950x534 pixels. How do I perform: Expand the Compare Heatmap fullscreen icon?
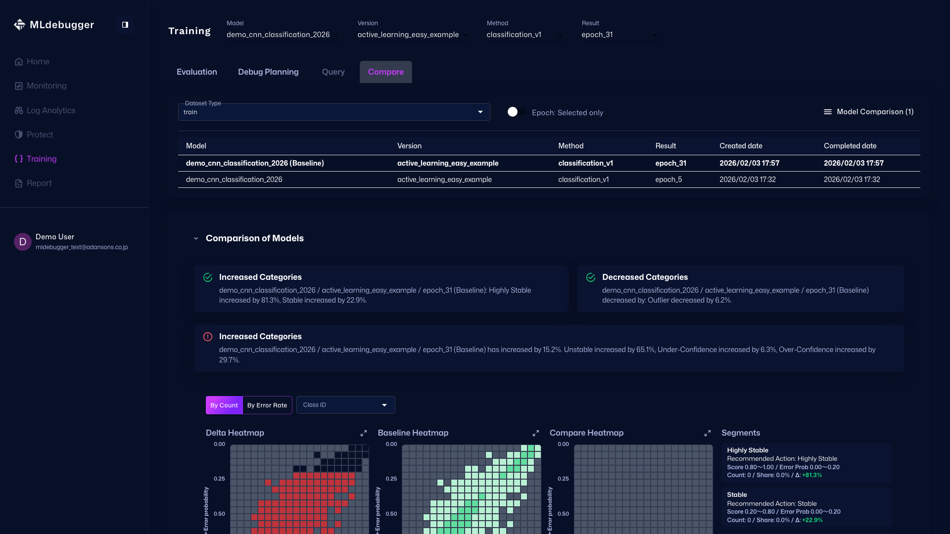[x=708, y=433]
